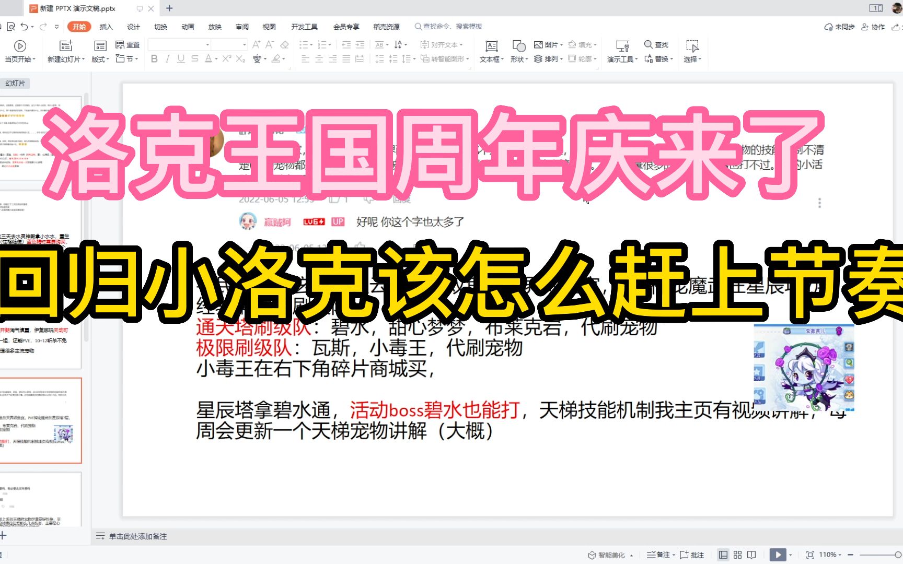Click the 替换 replace button
The height and width of the screenshot is (564, 903).
(658, 59)
